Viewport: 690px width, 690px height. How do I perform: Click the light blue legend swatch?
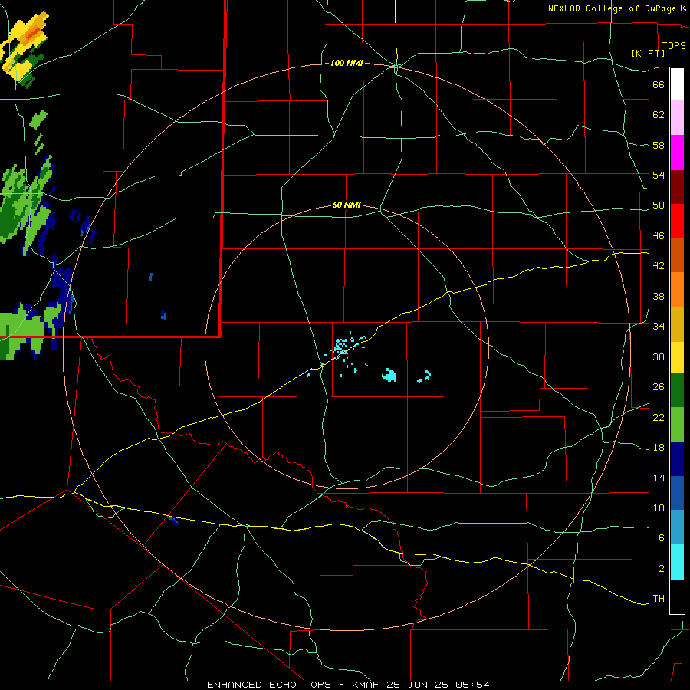(x=677, y=527)
